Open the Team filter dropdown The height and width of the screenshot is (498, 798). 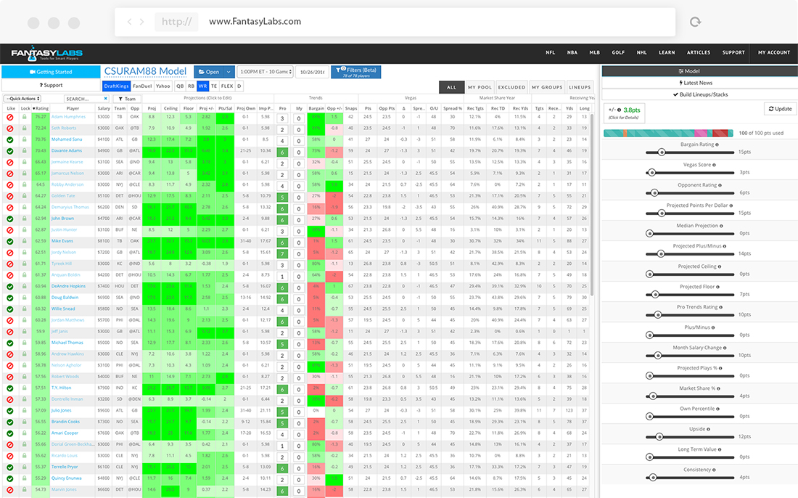(127, 99)
